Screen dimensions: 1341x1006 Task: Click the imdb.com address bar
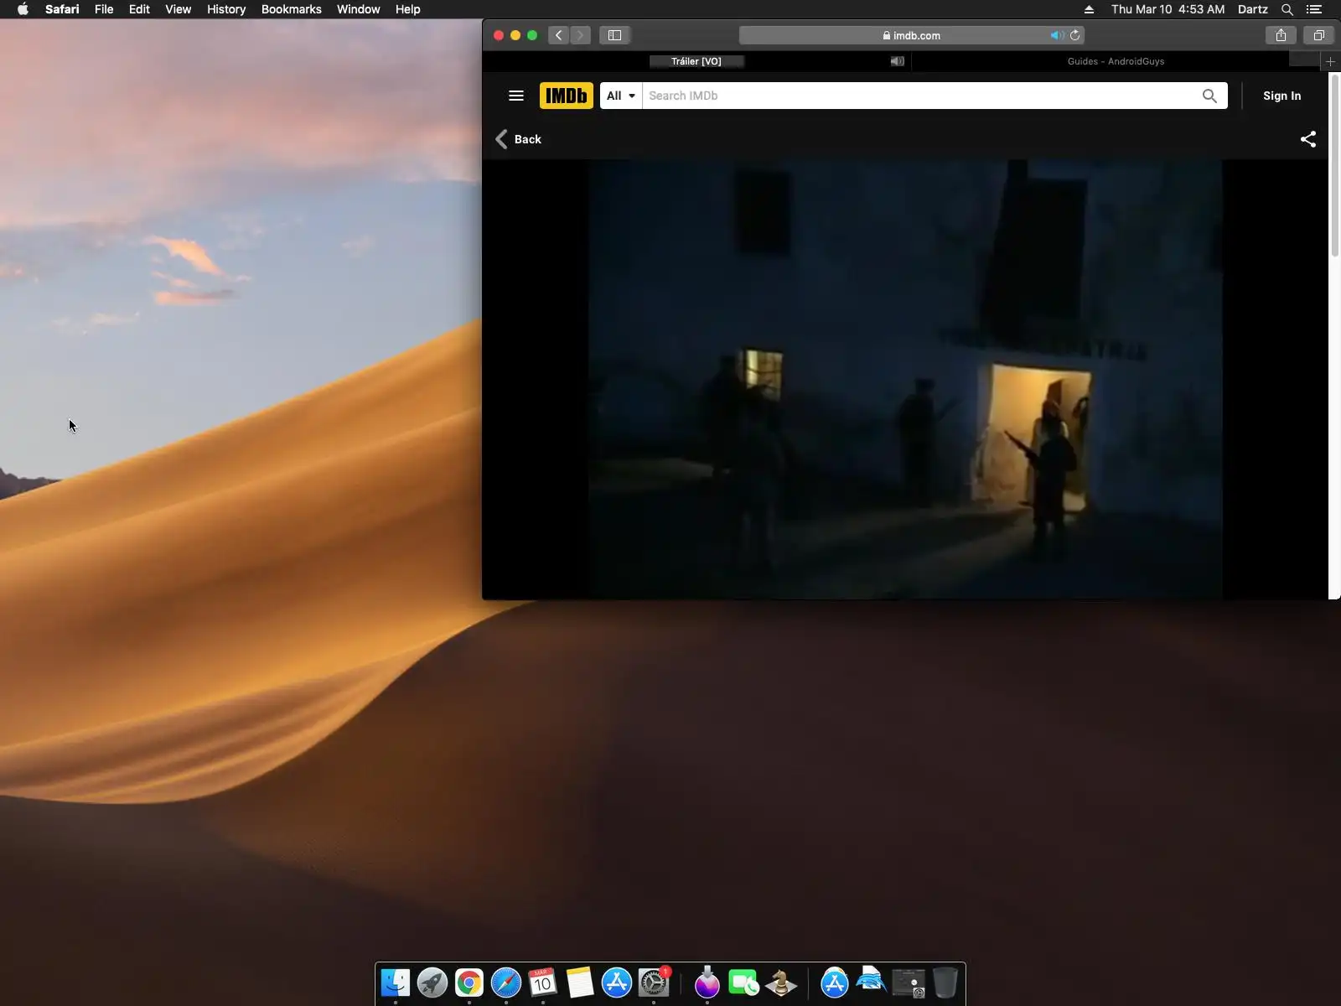pyautogui.click(x=912, y=35)
